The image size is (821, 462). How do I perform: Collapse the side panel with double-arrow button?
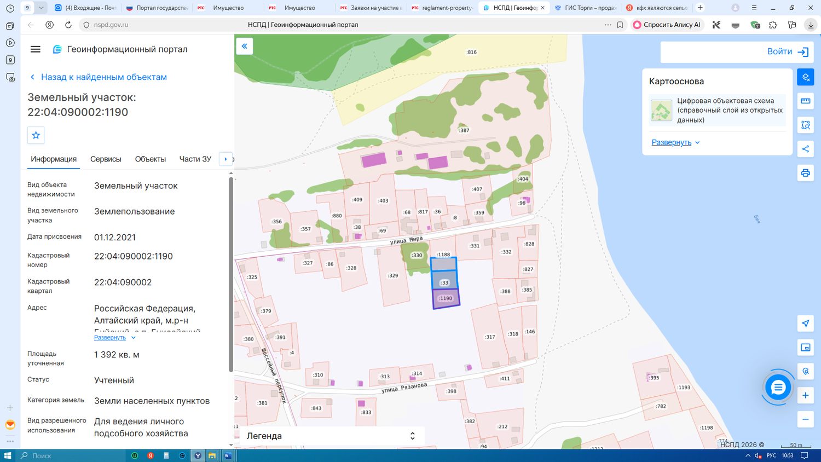pyautogui.click(x=245, y=46)
